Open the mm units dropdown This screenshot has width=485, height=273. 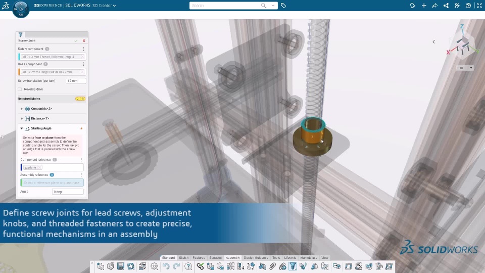[465, 68]
